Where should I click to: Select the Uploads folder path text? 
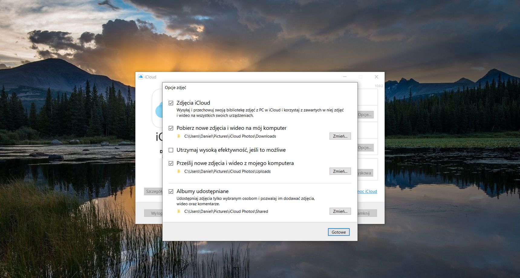[227, 171]
